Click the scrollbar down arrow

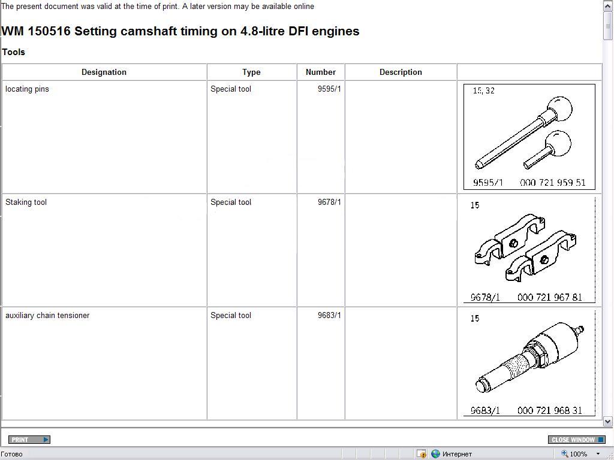coord(608,421)
